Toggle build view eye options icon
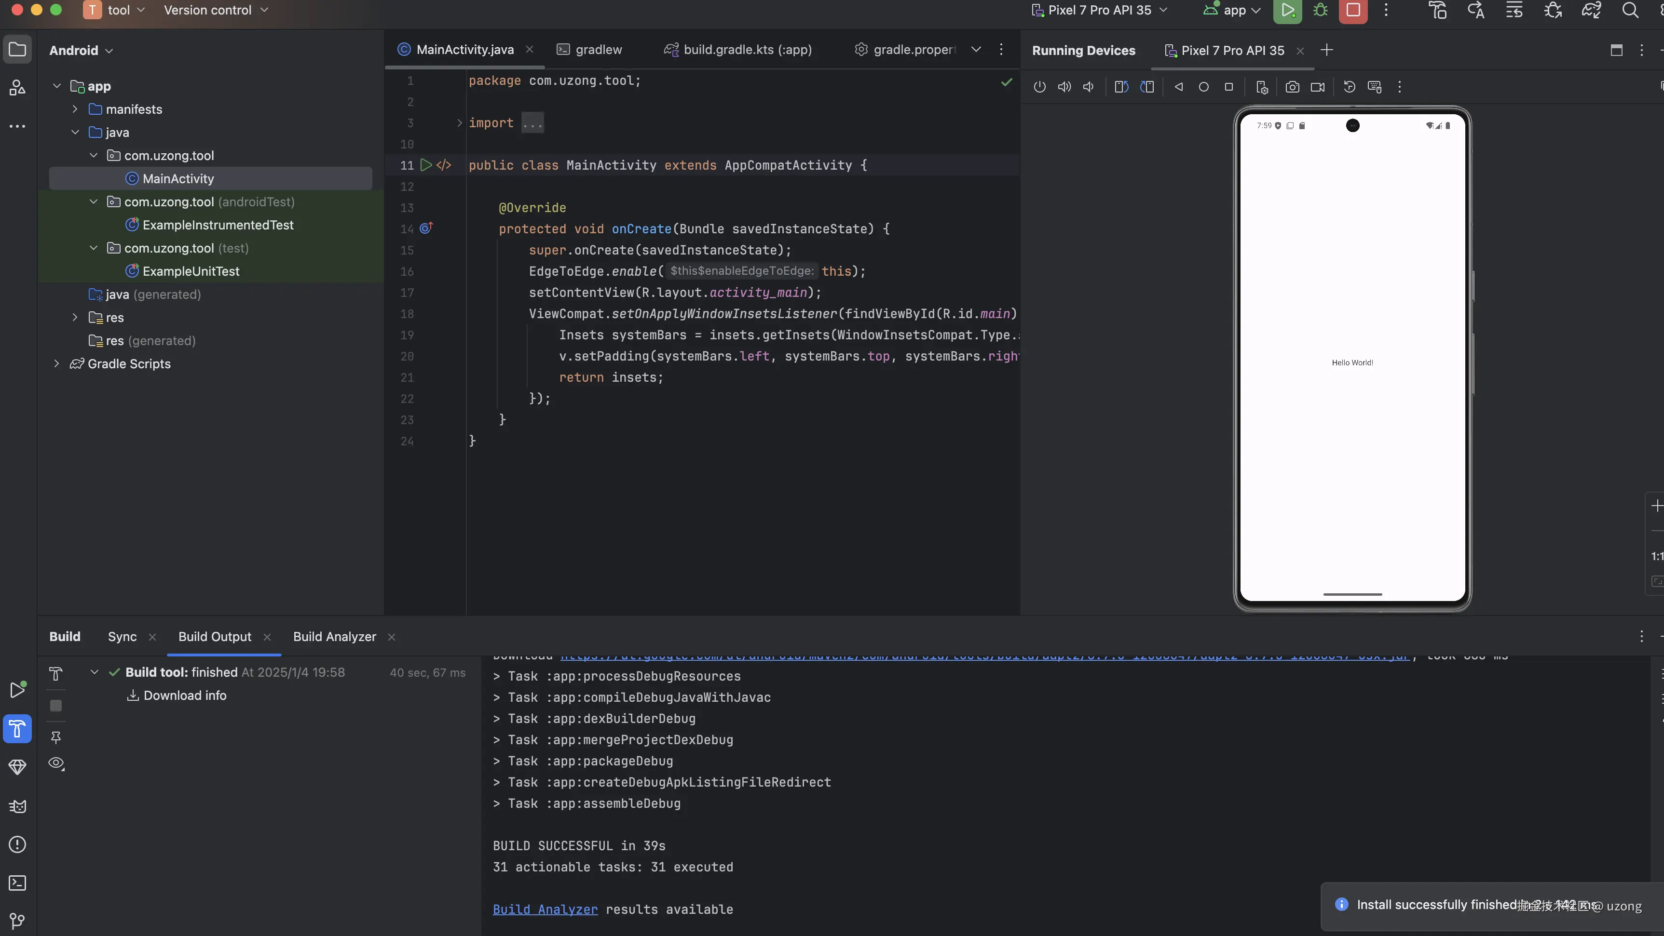 [56, 763]
